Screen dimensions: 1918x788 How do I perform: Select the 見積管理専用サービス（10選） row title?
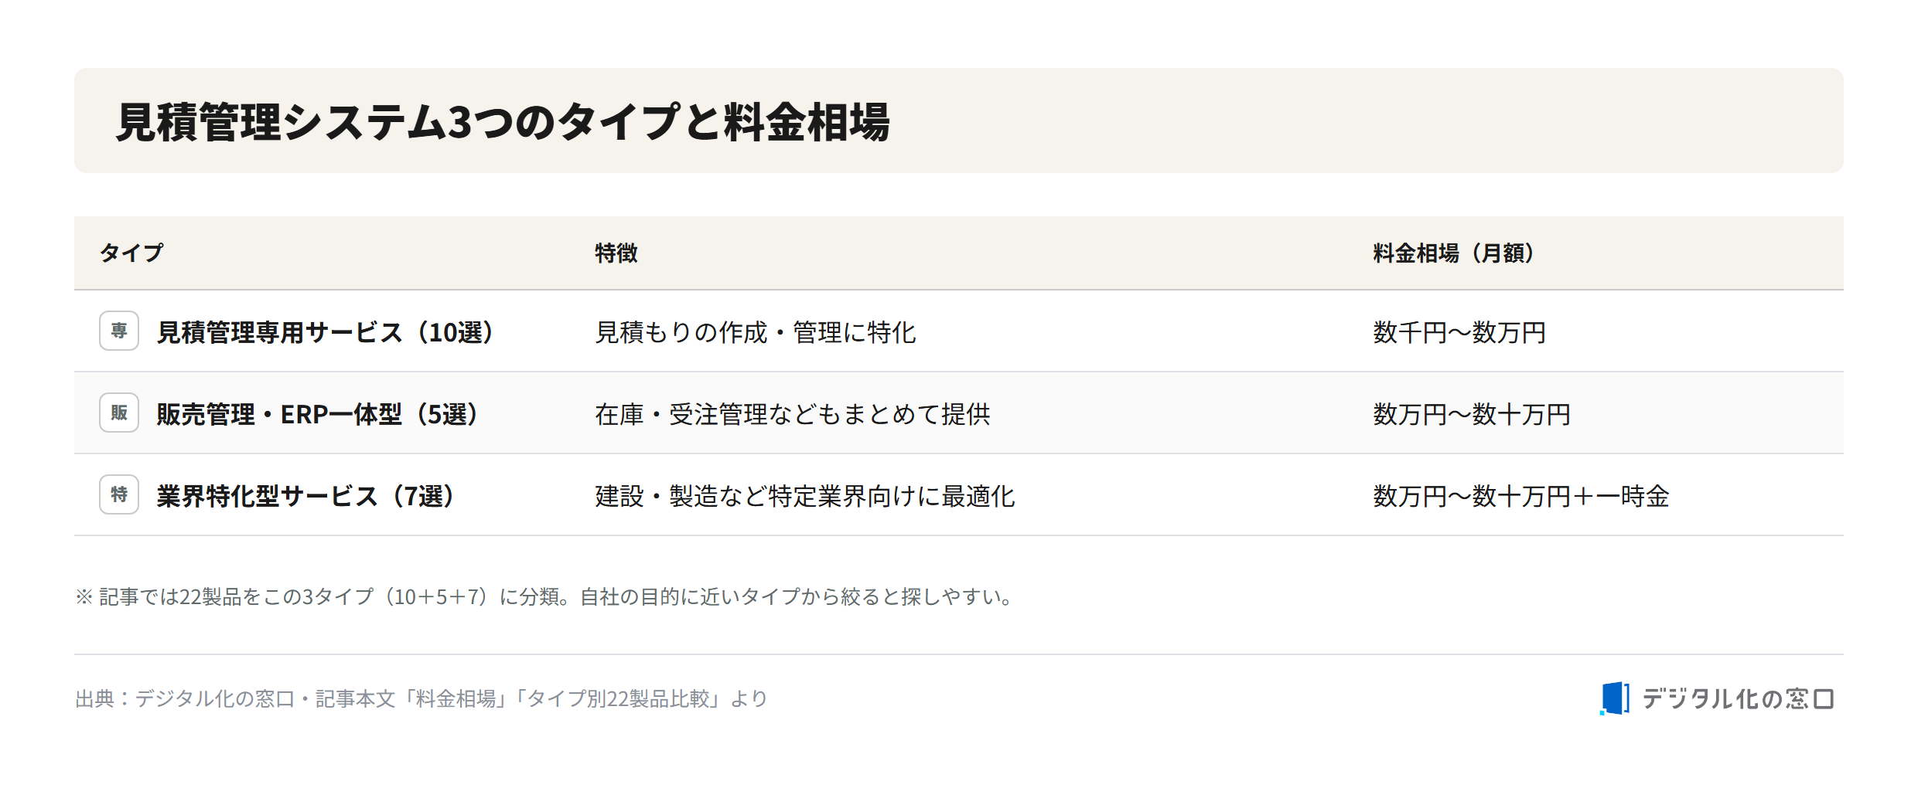[x=325, y=332]
